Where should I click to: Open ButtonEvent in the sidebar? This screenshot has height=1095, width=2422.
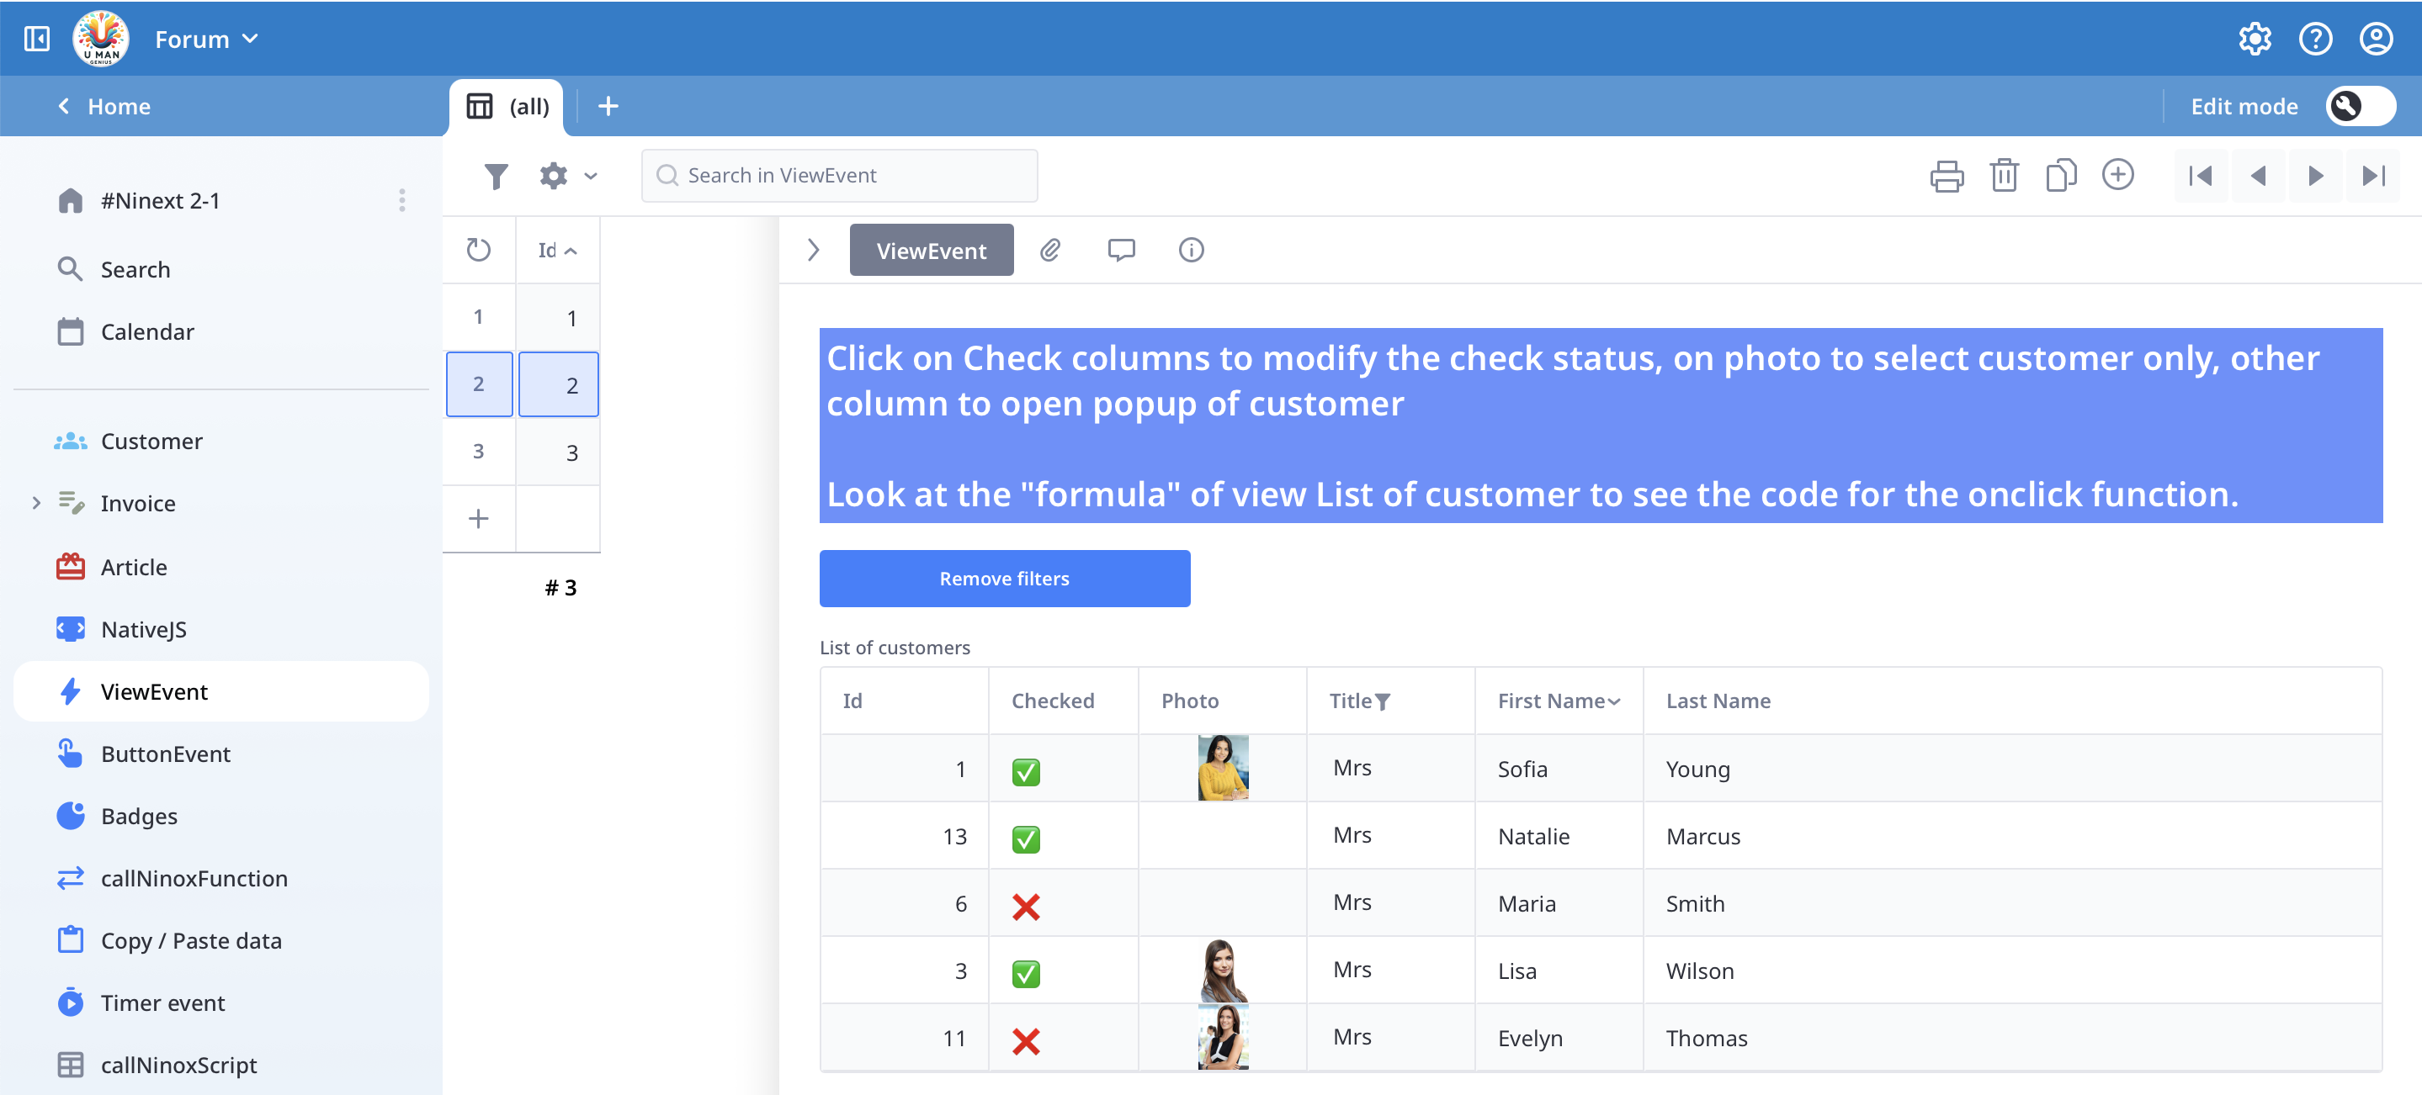coord(166,754)
